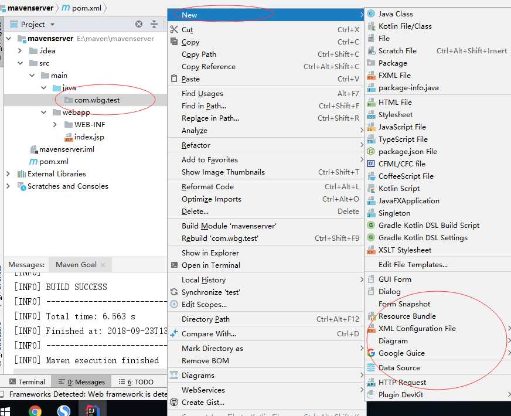Click pom.xml breadcrumb in navigation bar
This screenshot has height=416, width=511.
86,8
